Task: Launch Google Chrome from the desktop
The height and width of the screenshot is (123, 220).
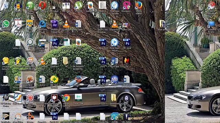Action: [x=66, y=98]
